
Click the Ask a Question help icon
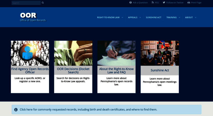[x=130, y=2]
